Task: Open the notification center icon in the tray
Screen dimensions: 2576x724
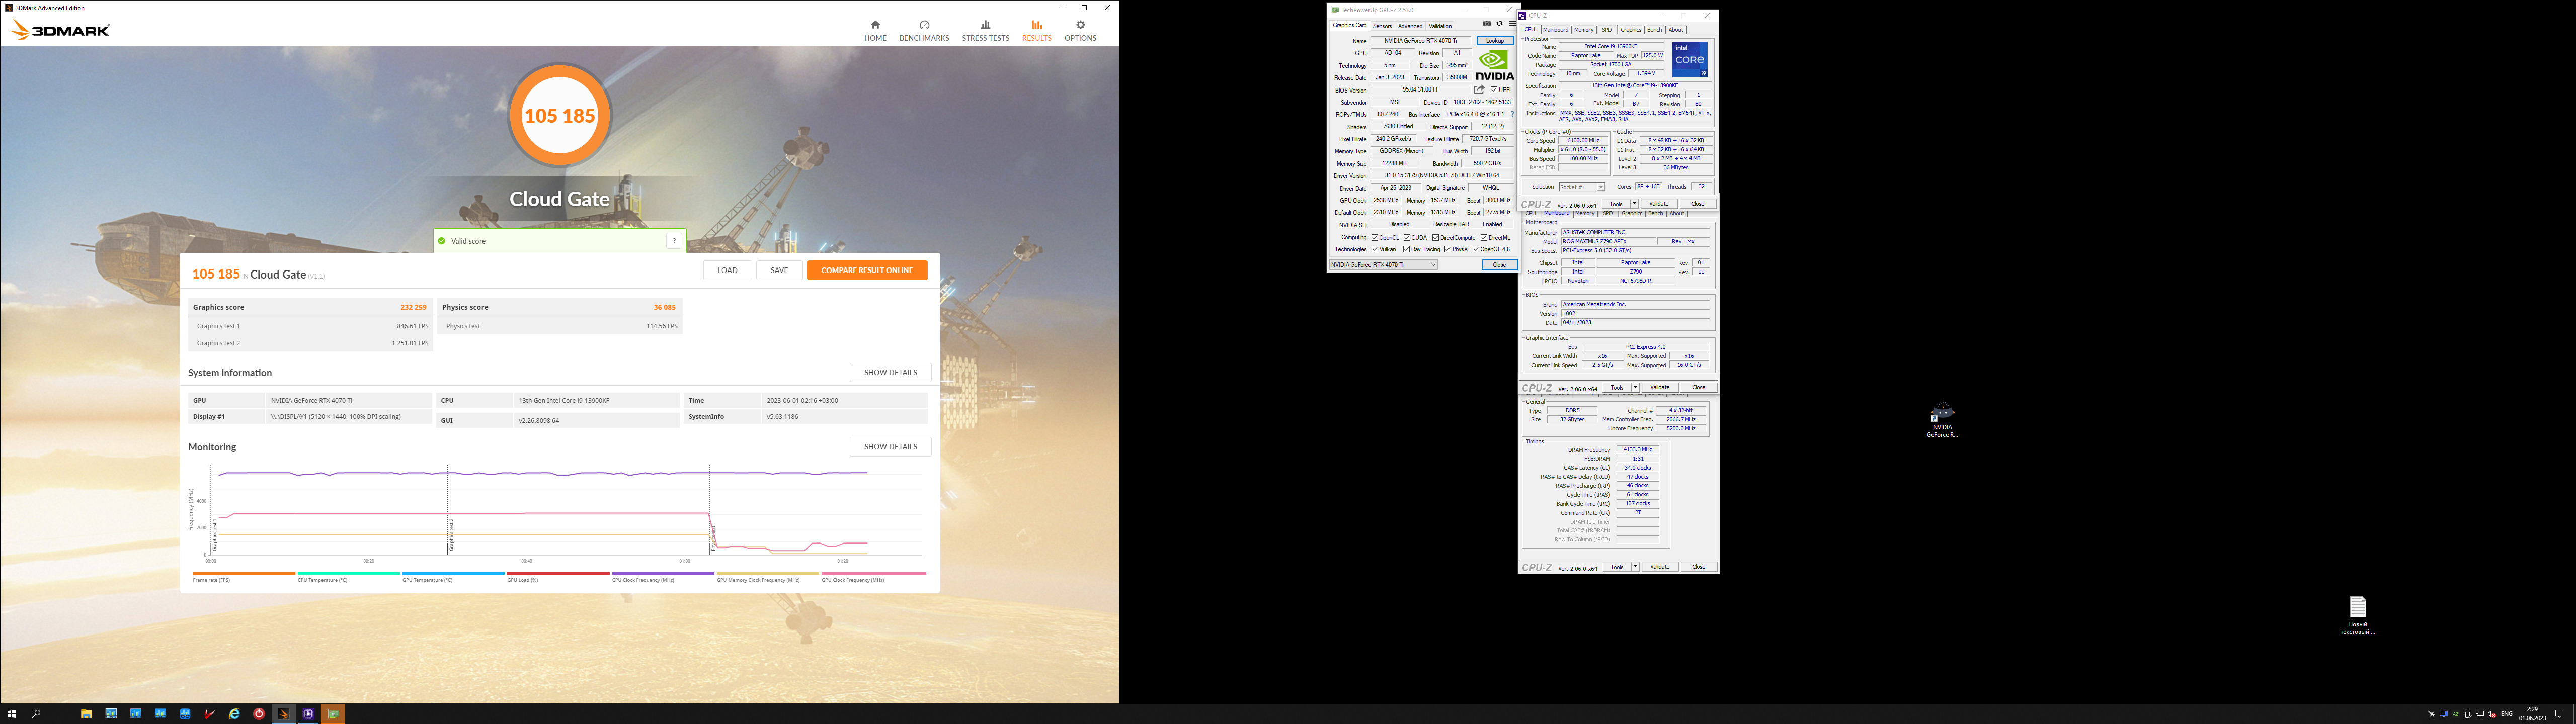Action: tap(2559, 714)
